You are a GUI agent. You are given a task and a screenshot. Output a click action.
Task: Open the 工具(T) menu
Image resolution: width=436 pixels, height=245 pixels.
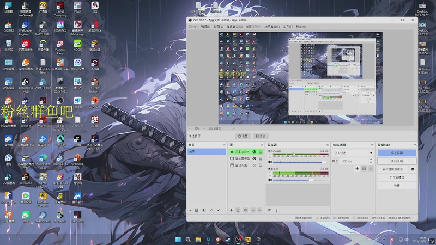288,27
